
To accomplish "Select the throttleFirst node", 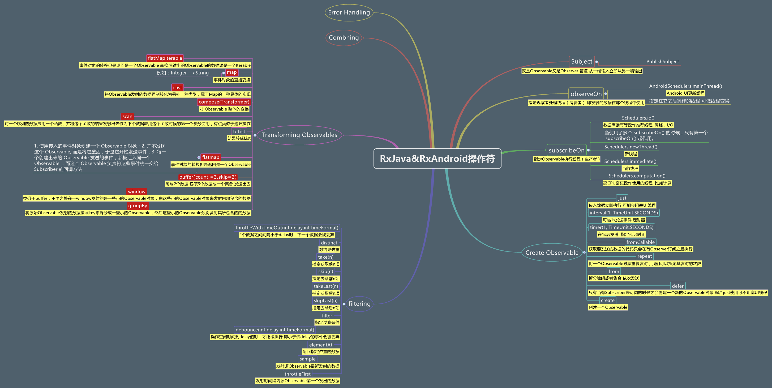I will click(298, 374).
